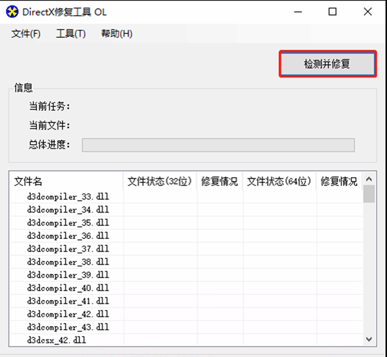The height and width of the screenshot is (357, 387).
Task: Click the file list scroll down arrow
Action: [x=369, y=339]
